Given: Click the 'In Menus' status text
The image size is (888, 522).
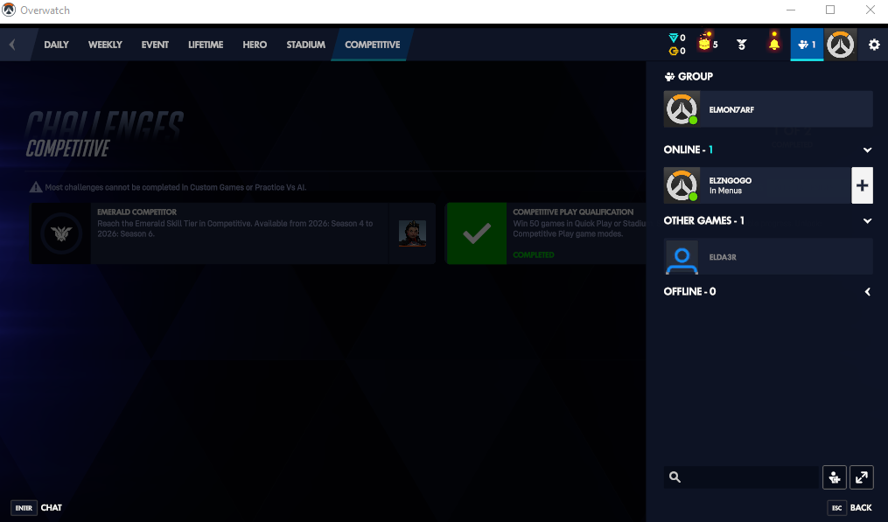Looking at the screenshot, I should pyautogui.click(x=725, y=191).
